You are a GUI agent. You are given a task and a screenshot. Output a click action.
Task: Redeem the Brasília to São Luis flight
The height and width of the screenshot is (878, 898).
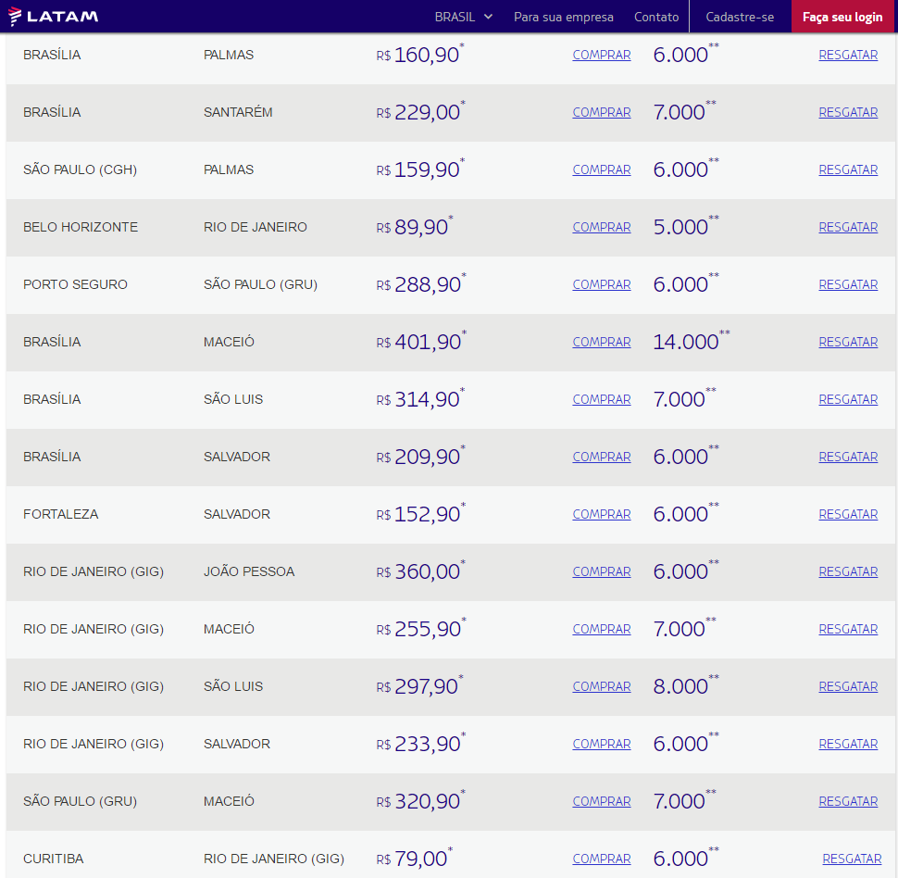click(x=848, y=399)
